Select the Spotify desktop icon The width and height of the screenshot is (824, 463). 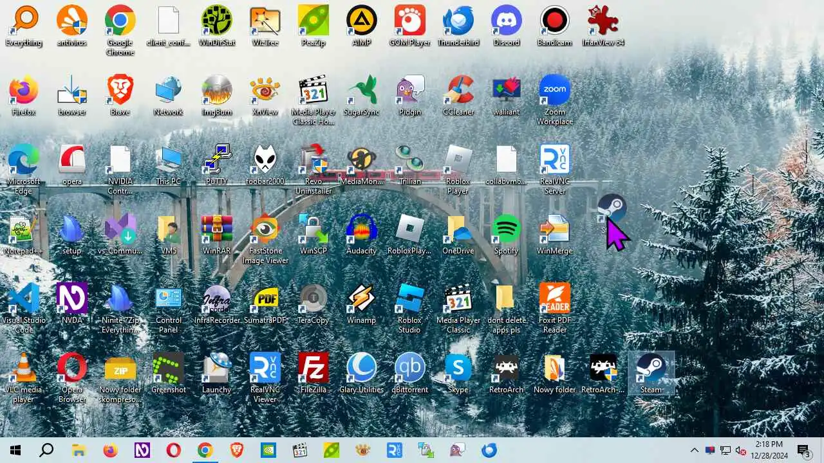click(x=507, y=234)
